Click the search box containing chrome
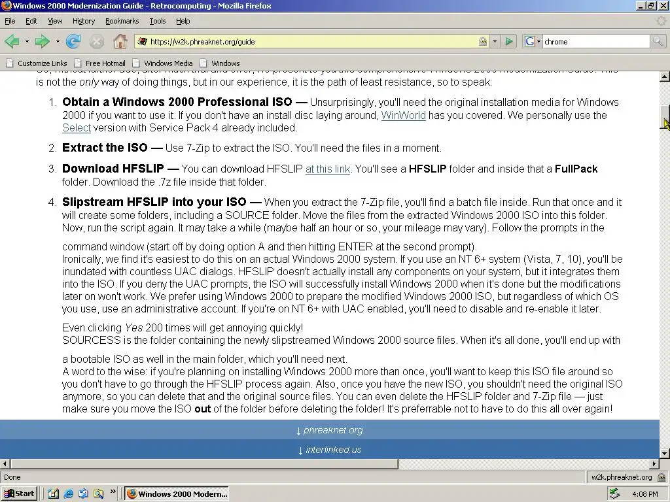Viewport: 670px width, 502px height. [x=596, y=41]
